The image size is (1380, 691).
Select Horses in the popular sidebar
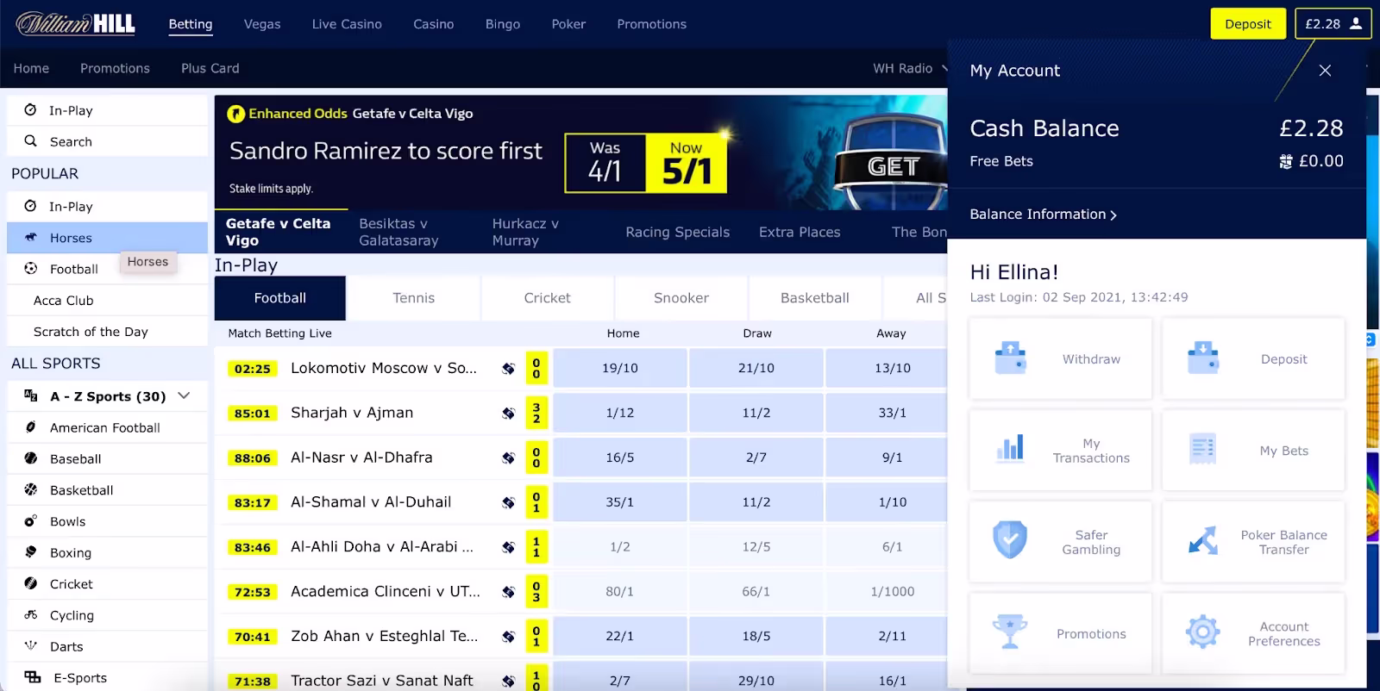[71, 238]
